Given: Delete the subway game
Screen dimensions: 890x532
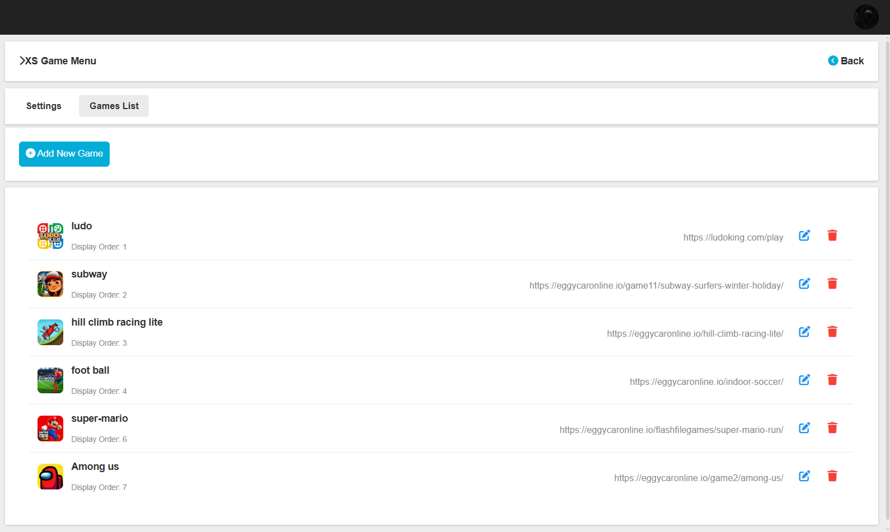Looking at the screenshot, I should point(832,284).
